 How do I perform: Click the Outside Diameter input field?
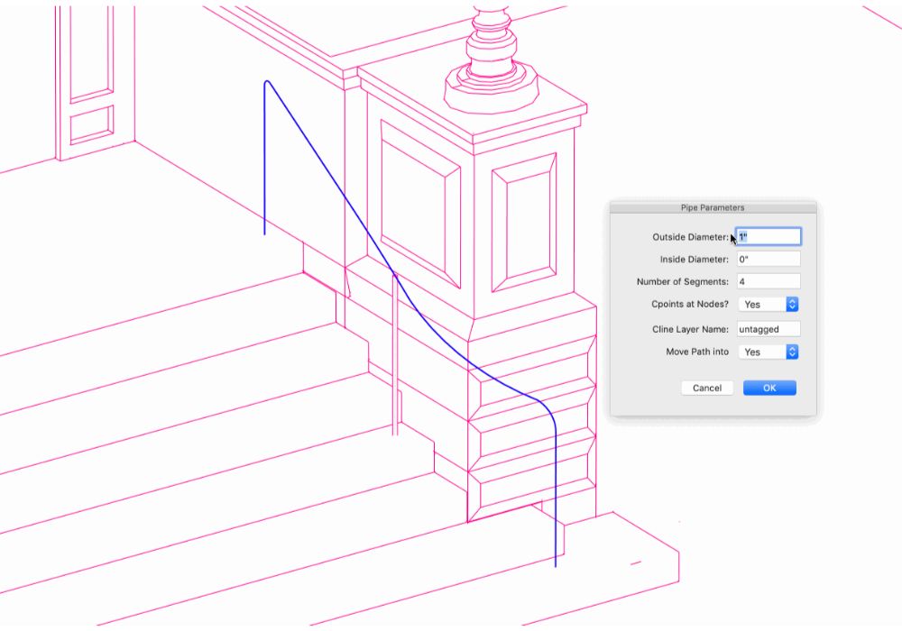pos(768,237)
